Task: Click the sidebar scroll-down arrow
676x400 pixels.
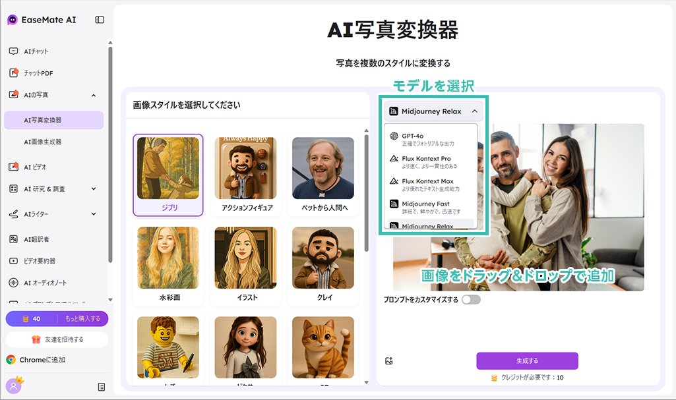Action: [110, 300]
